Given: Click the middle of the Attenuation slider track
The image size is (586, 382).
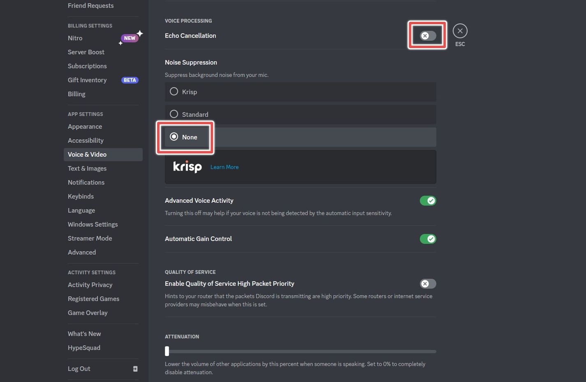Looking at the screenshot, I should [x=301, y=352].
